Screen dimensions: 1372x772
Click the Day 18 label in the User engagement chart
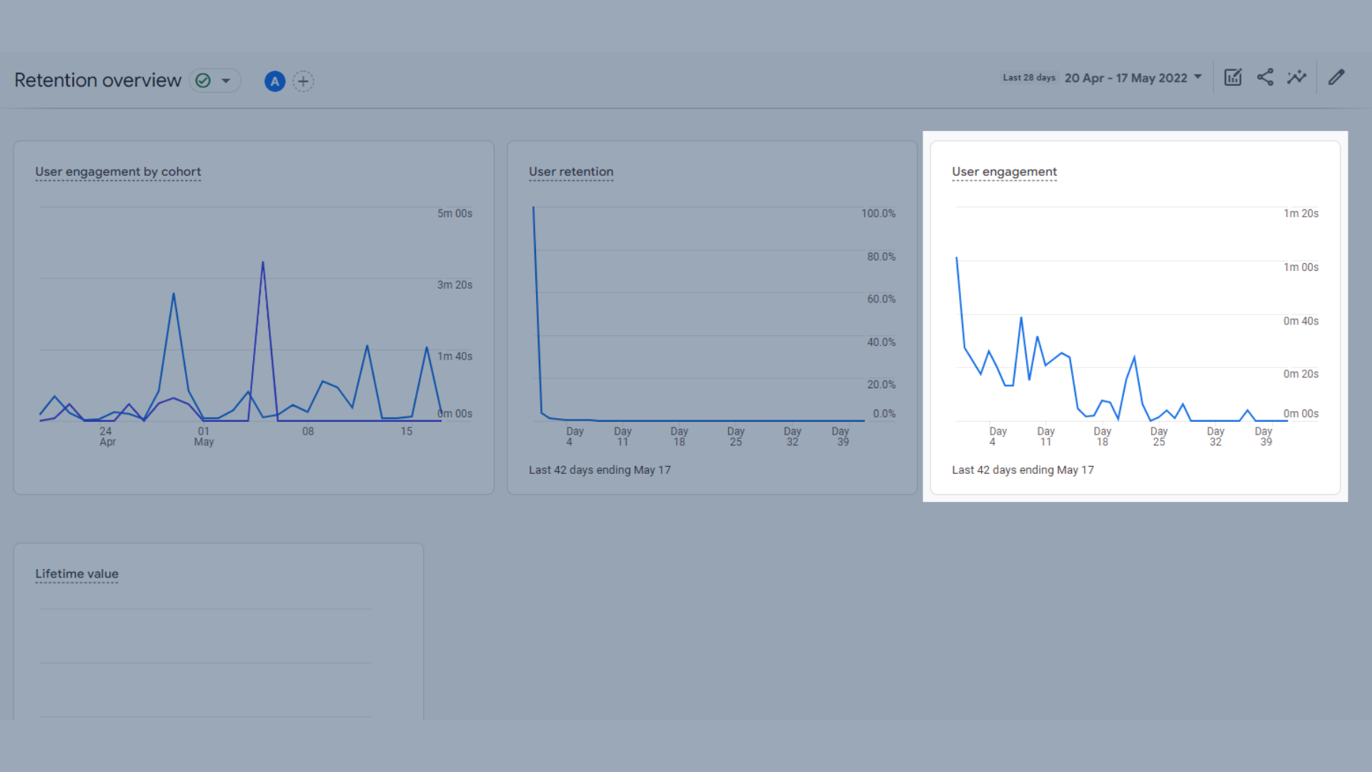[1102, 436]
